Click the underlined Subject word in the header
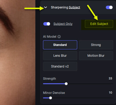The height and width of the screenshot is (105, 116). click(74, 7)
